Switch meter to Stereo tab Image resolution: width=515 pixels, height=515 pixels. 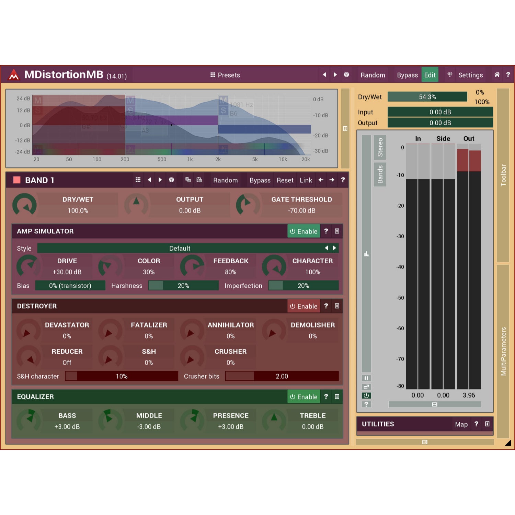(x=380, y=147)
